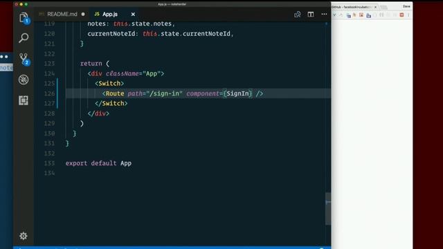The height and width of the screenshot is (249, 443).
Task: Open the Source Control view with badge 2
Action: point(24,59)
